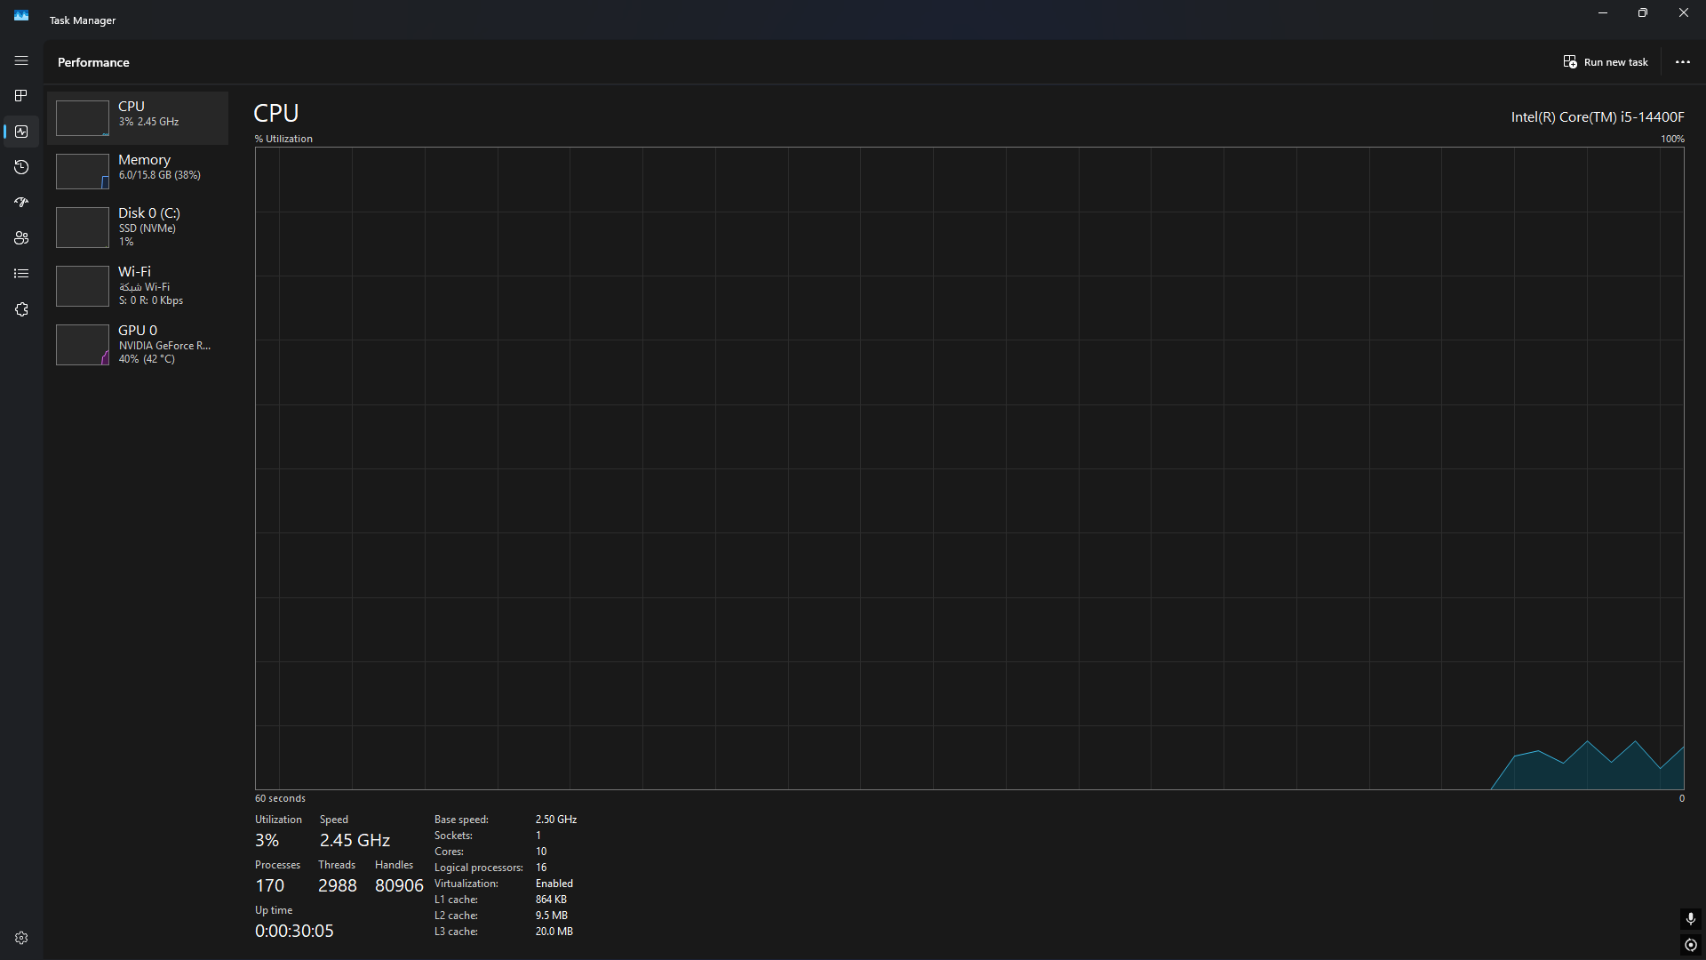This screenshot has width=1706, height=960.
Task: Click the Logical processors value "16"
Action: 541,868
